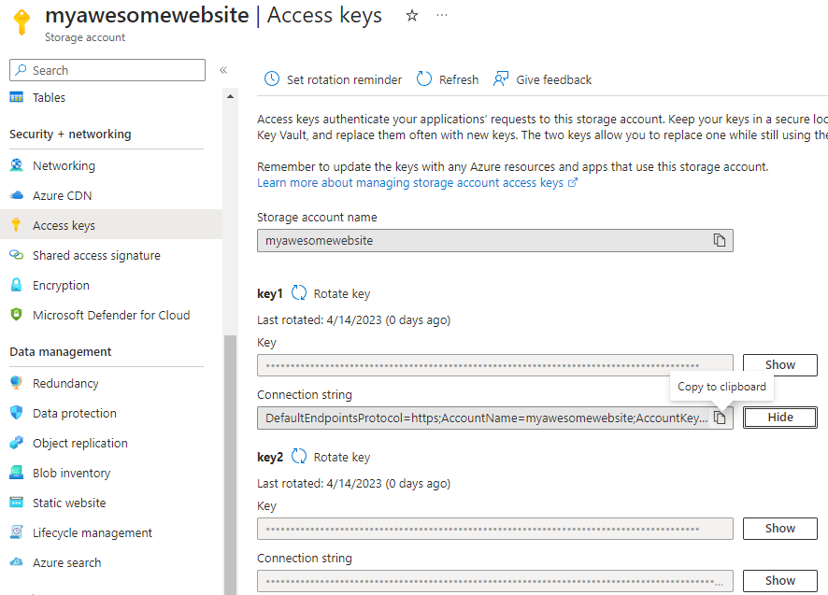The height and width of the screenshot is (595, 828).
Task: Open Tables from the sidebar
Action: 50,98
